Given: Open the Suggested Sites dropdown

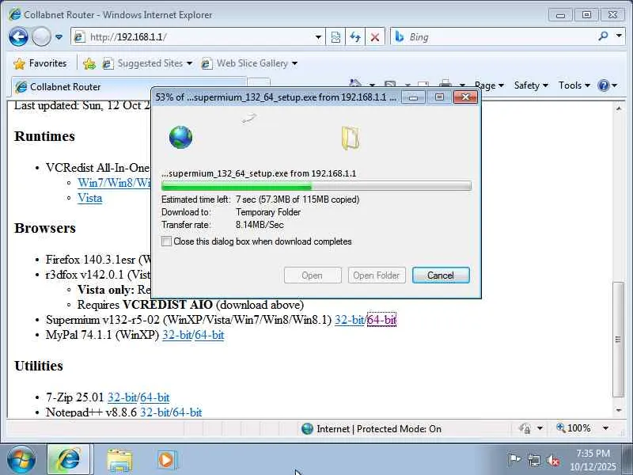Looking at the screenshot, I should 147,63.
